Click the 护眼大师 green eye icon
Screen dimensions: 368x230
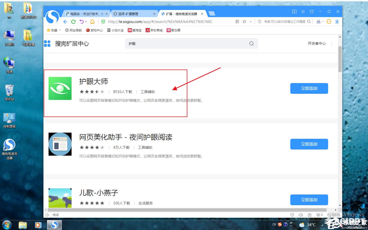tap(60, 88)
